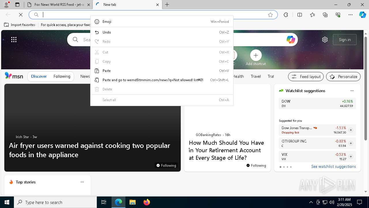369x208 pixels.
Task: Add Dow Jones Transp to watchlist
Action: point(351,130)
